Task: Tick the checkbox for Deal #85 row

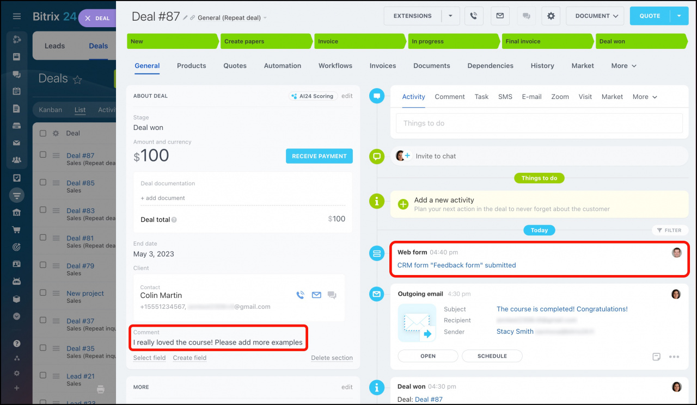Action: (x=43, y=182)
